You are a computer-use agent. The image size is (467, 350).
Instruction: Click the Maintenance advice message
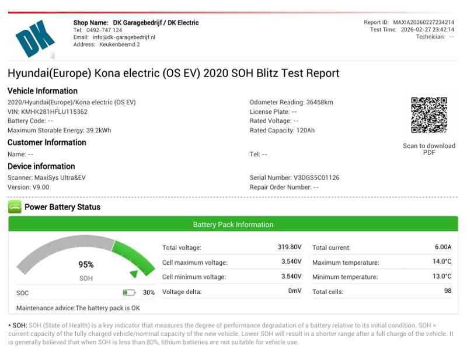pyautogui.click(x=78, y=308)
